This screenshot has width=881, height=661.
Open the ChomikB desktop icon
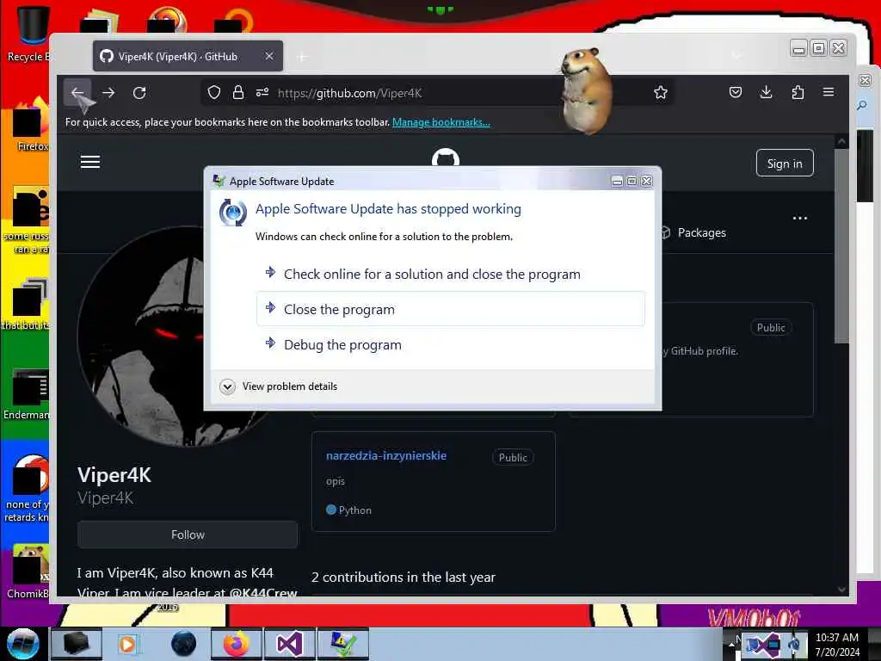[28, 571]
